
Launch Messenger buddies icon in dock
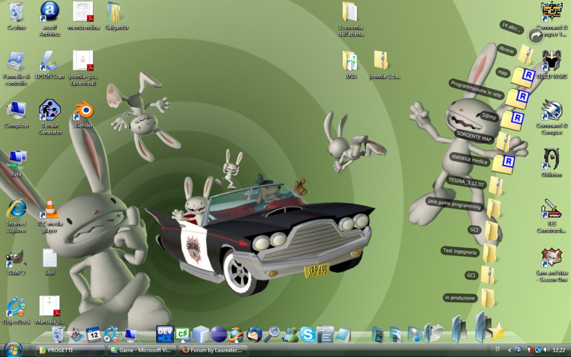290,335
